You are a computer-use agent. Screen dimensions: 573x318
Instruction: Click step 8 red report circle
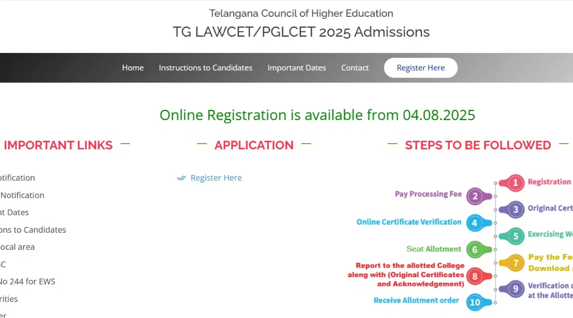pos(475,276)
